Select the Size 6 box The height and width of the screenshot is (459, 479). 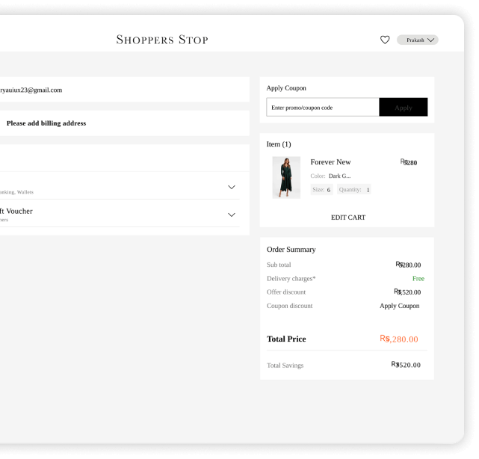click(321, 190)
